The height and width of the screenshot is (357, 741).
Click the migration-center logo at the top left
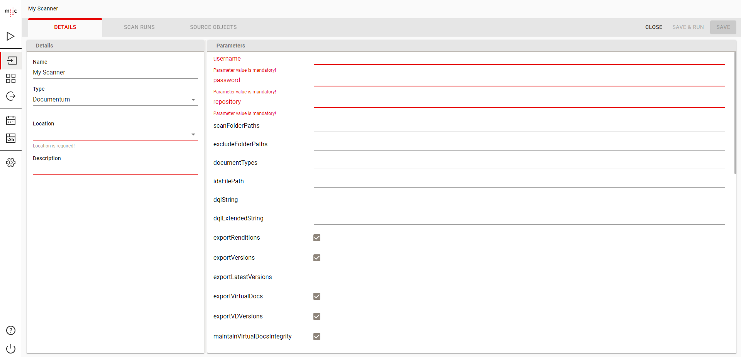(11, 12)
